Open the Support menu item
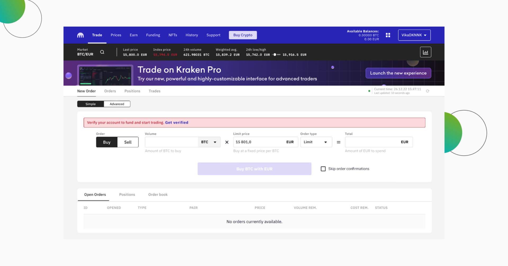The width and height of the screenshot is (508, 266). (x=213, y=35)
